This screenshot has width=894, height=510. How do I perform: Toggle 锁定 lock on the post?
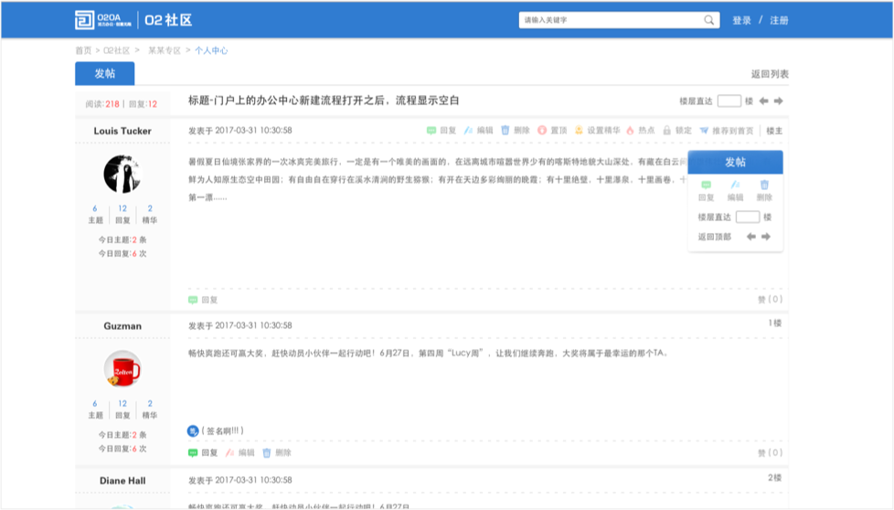tap(667, 131)
